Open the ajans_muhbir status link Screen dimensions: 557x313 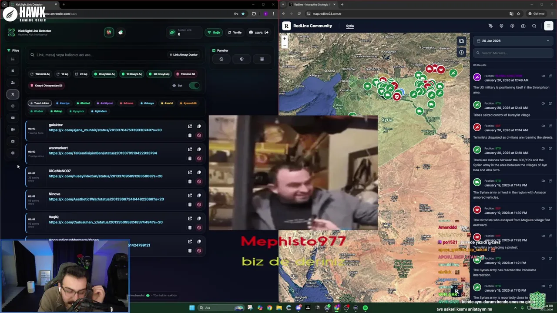[105, 130]
